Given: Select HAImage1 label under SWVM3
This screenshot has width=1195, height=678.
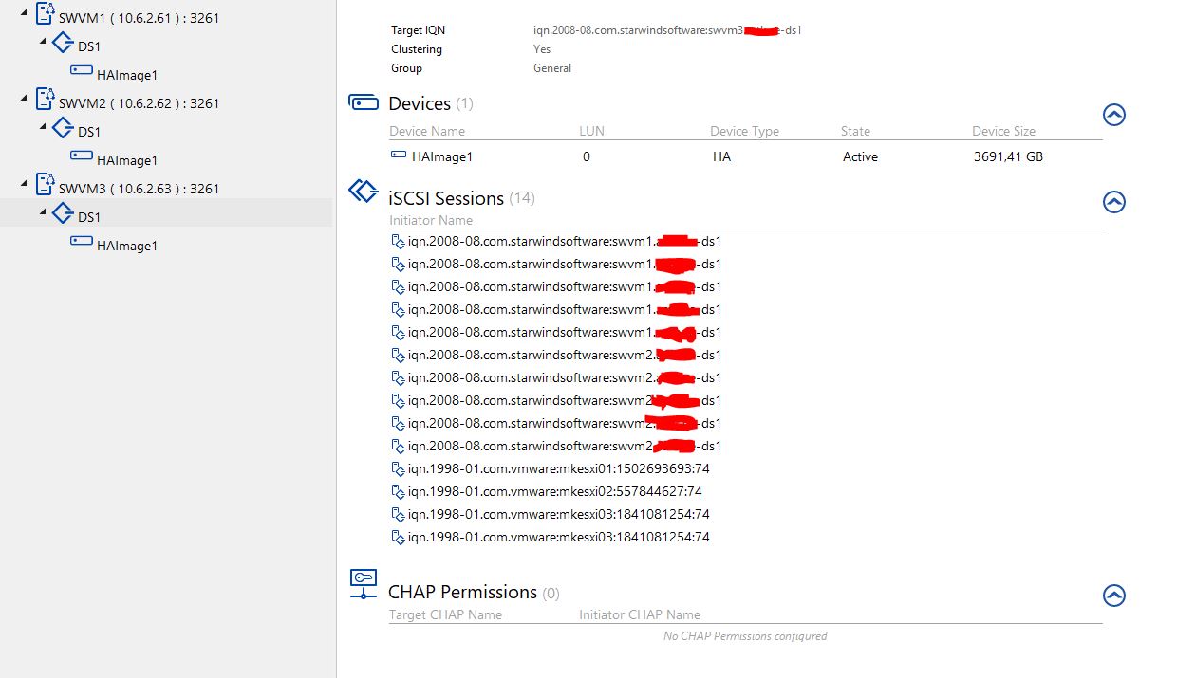Looking at the screenshot, I should (127, 246).
